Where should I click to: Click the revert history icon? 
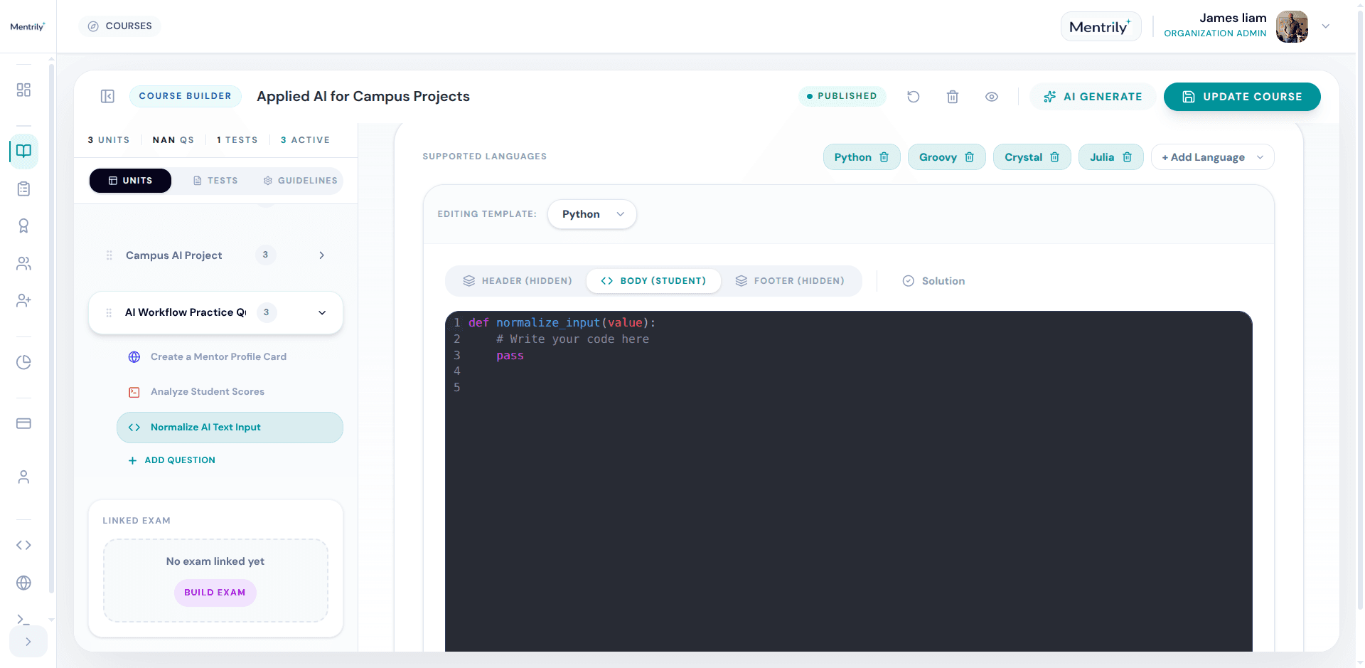[914, 97]
